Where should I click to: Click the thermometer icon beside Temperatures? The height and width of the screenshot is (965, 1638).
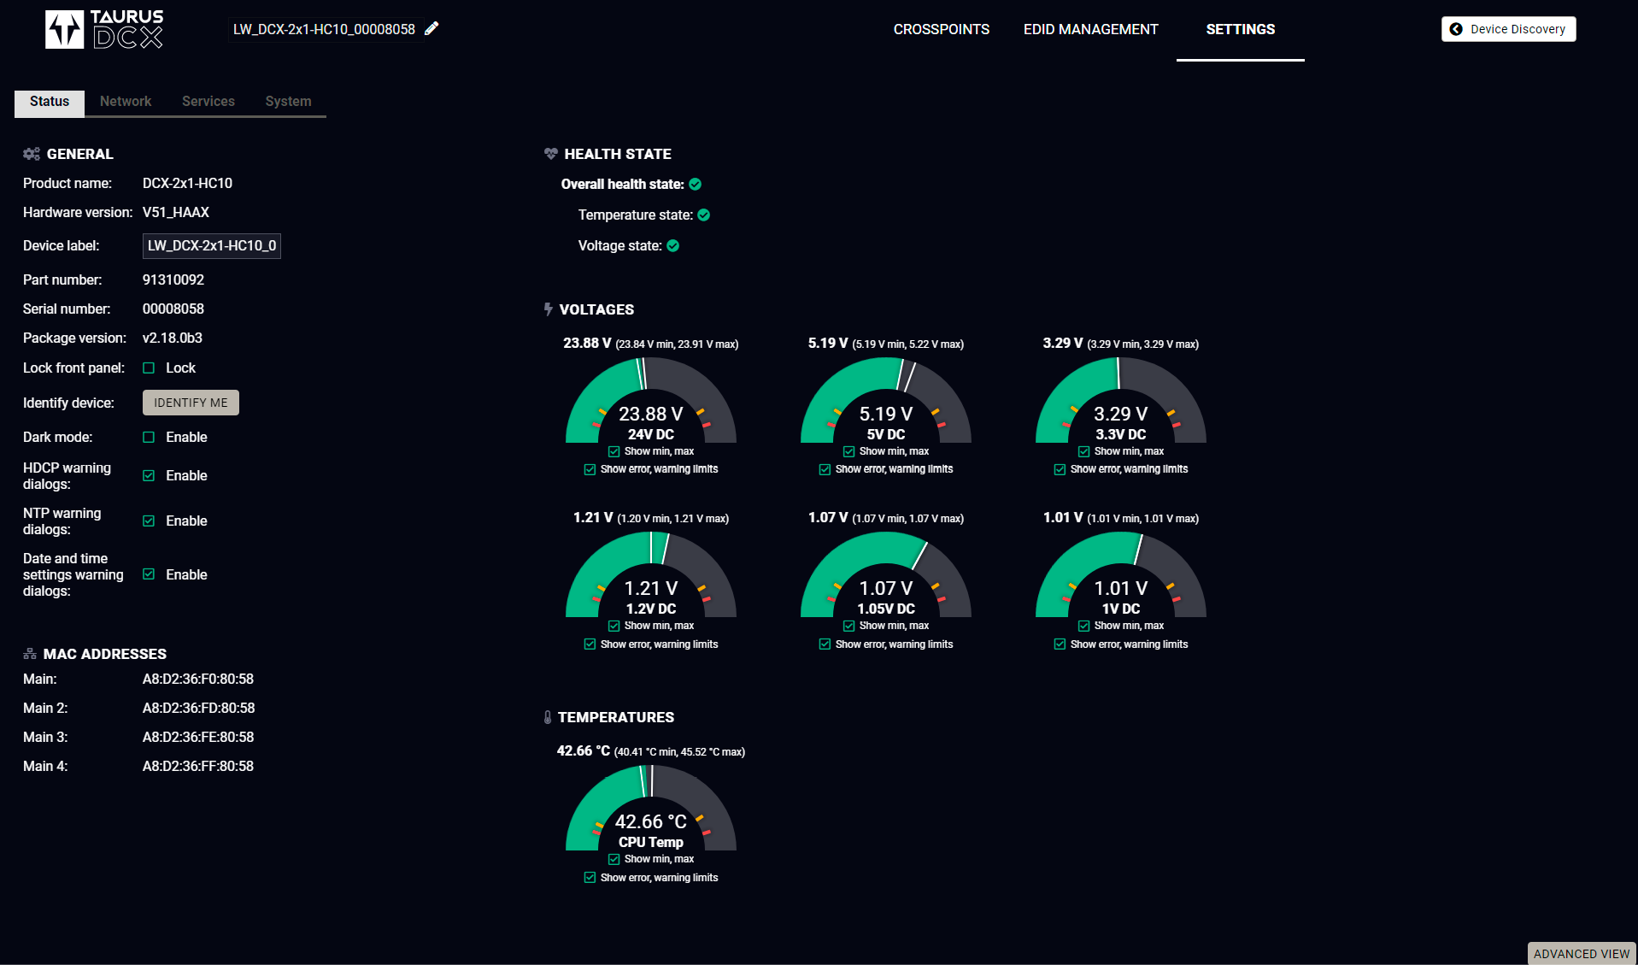(548, 717)
